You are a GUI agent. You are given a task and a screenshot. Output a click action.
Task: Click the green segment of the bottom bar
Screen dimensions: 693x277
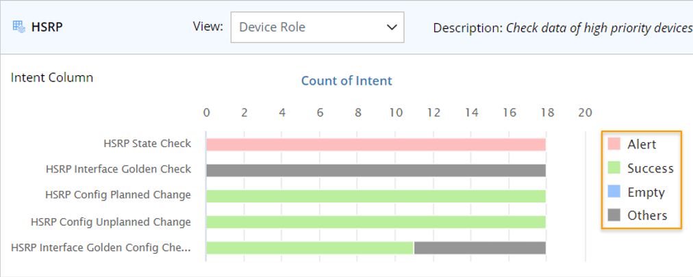pyautogui.click(x=310, y=248)
